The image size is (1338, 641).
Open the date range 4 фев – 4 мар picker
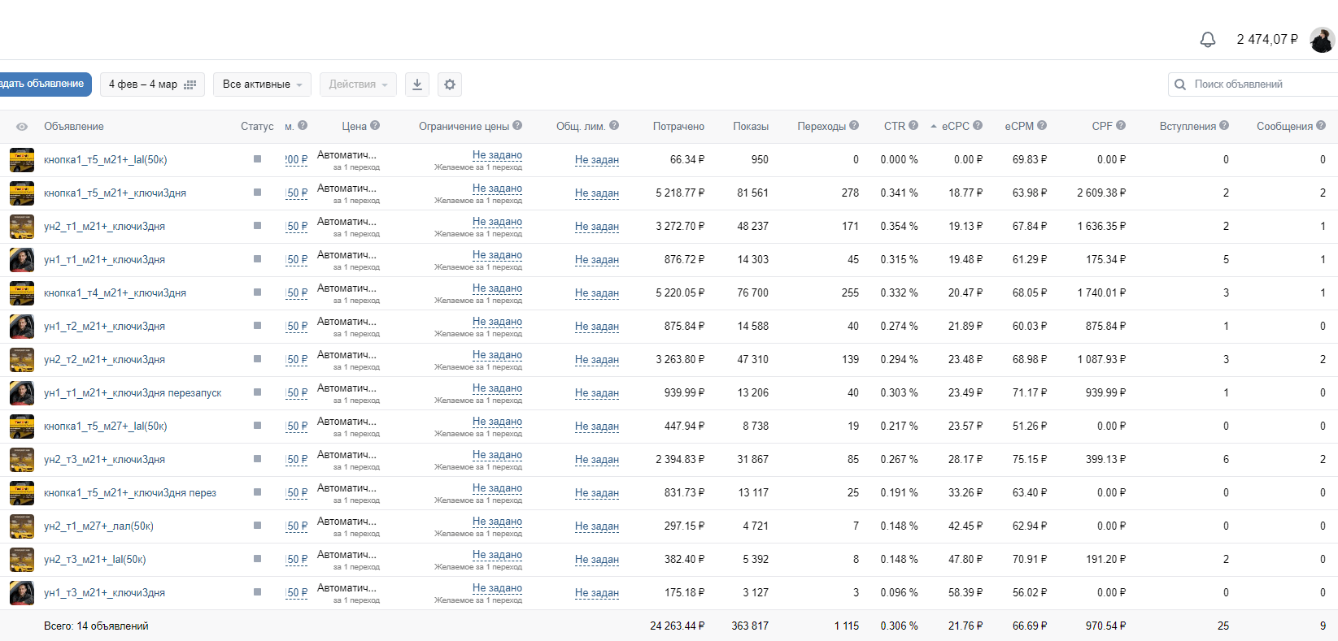click(x=152, y=84)
